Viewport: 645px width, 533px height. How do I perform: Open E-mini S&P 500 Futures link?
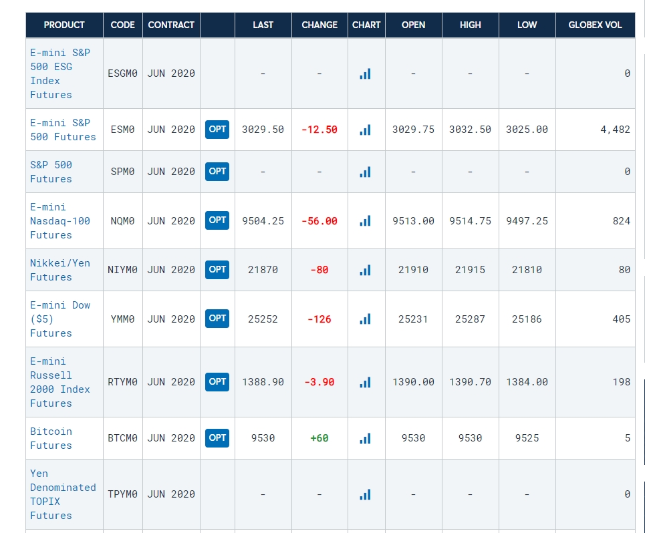tap(63, 130)
